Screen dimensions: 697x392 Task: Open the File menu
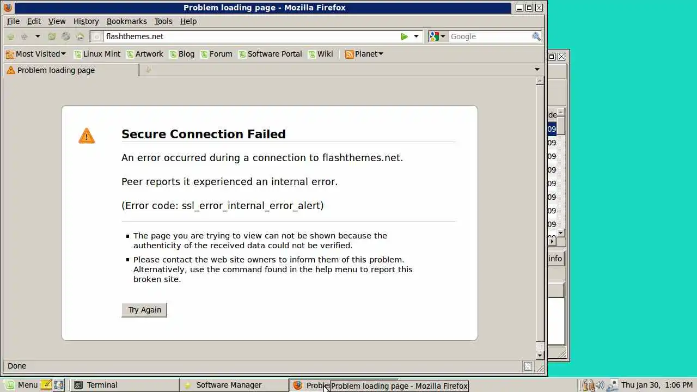[13, 21]
